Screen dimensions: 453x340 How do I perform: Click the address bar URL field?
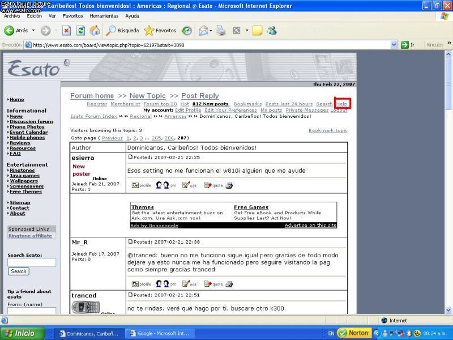pyautogui.click(x=211, y=45)
